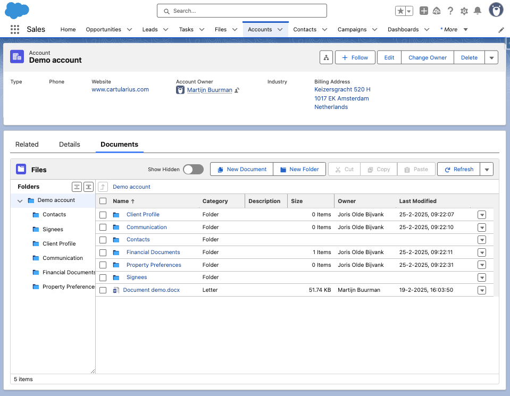Open the Campaigns navigation tab

click(352, 30)
